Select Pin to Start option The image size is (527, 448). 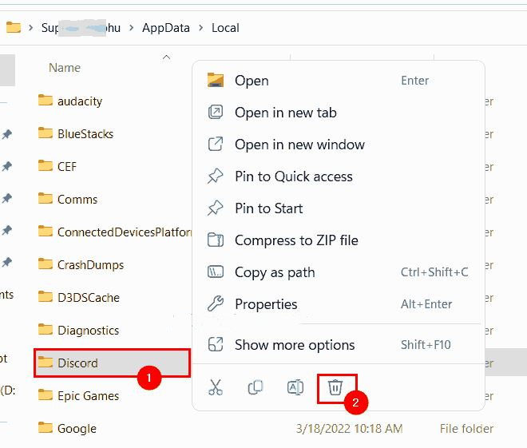coord(268,208)
